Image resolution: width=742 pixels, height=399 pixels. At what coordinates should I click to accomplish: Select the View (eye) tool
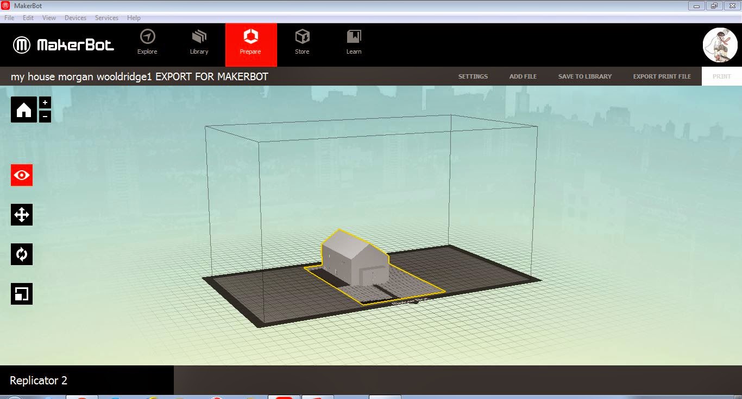(x=22, y=175)
